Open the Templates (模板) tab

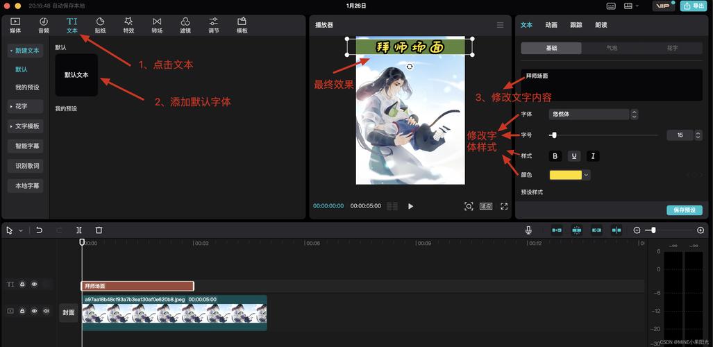242,26
